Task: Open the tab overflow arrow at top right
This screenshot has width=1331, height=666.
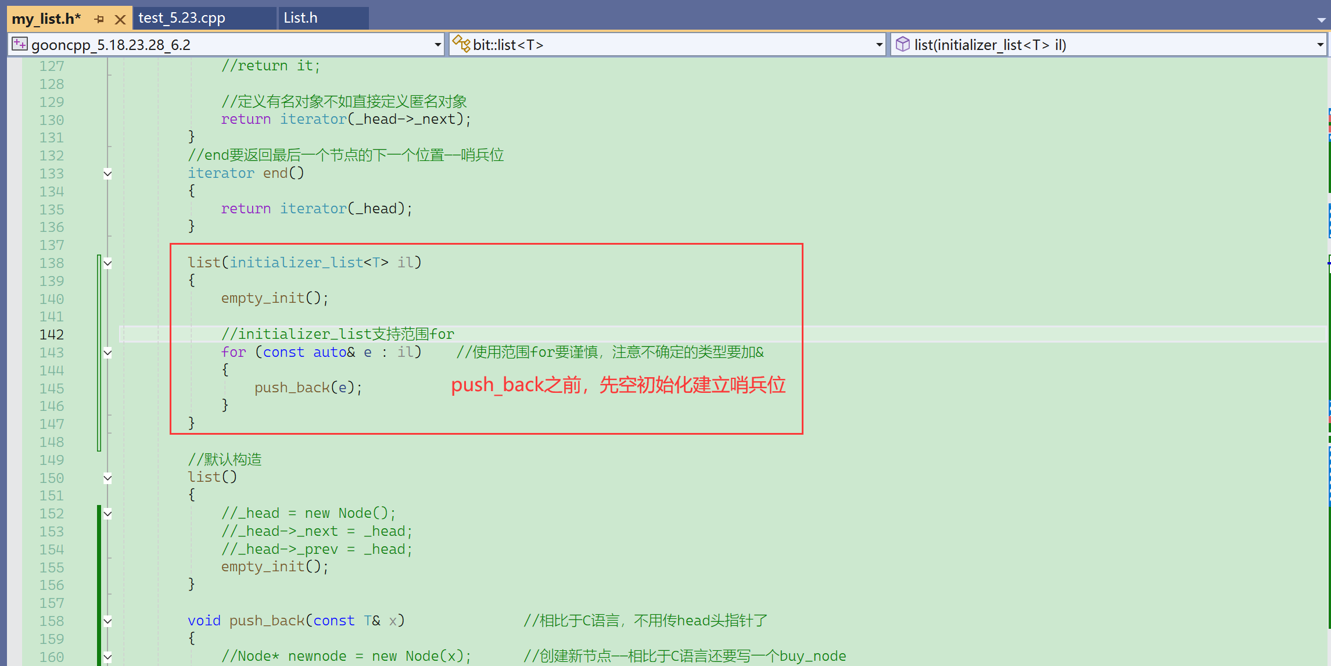Action: click(1321, 19)
